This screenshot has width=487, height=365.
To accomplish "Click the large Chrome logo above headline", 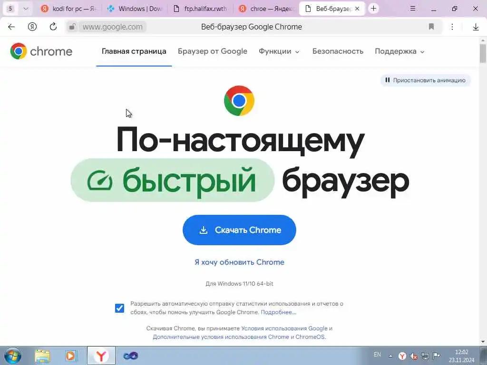I will click(239, 101).
